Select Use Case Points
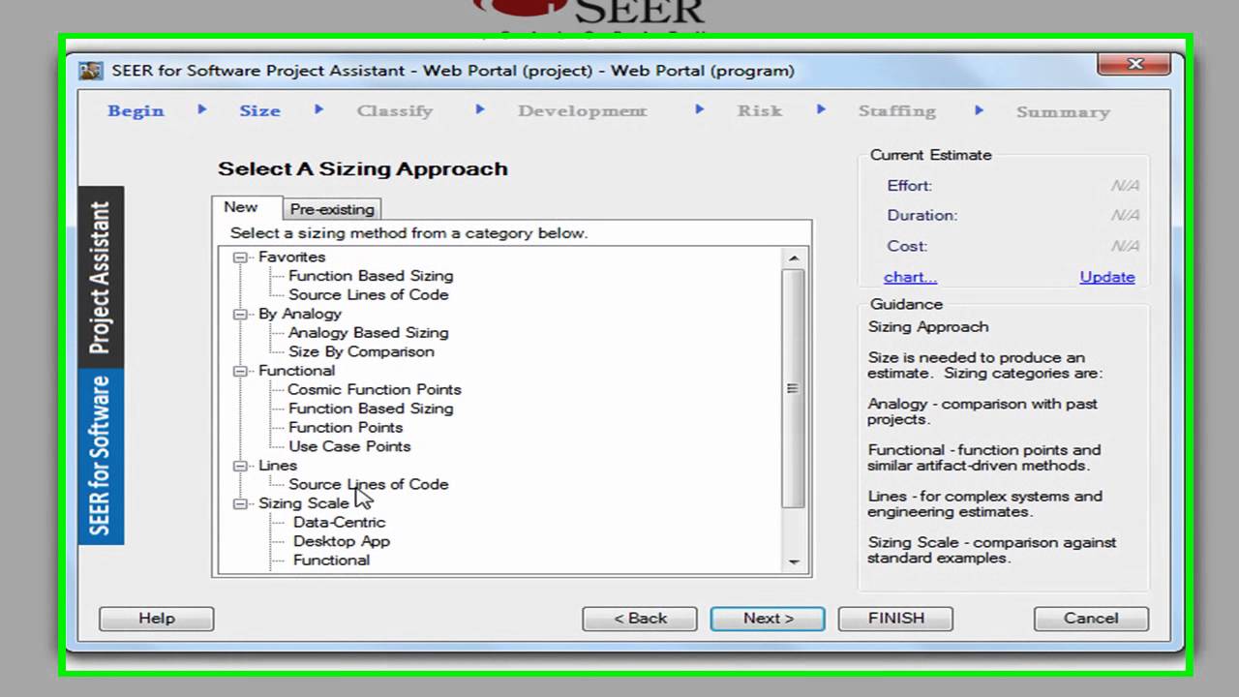This screenshot has width=1239, height=697. click(349, 446)
